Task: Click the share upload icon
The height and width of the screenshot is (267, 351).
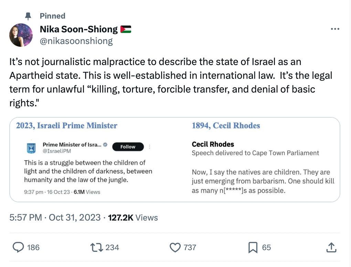Action: [330, 247]
